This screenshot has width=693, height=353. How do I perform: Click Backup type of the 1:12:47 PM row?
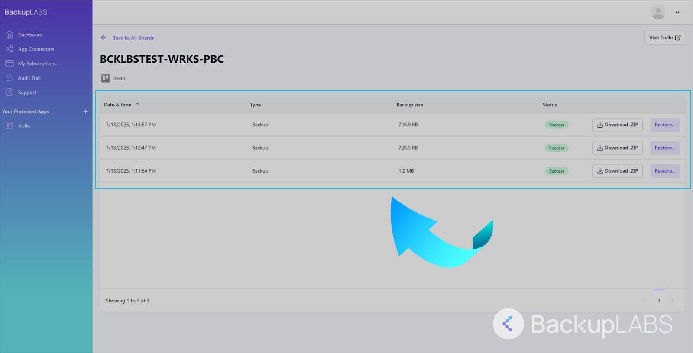[260, 148]
